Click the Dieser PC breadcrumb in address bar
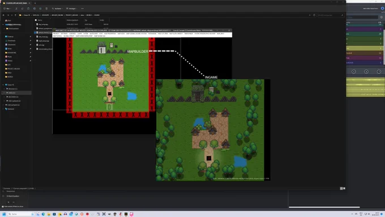The height and width of the screenshot is (217, 385). pyautogui.click(x=27, y=15)
